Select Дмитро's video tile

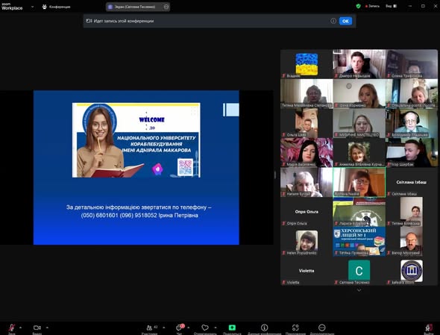(x=359, y=64)
